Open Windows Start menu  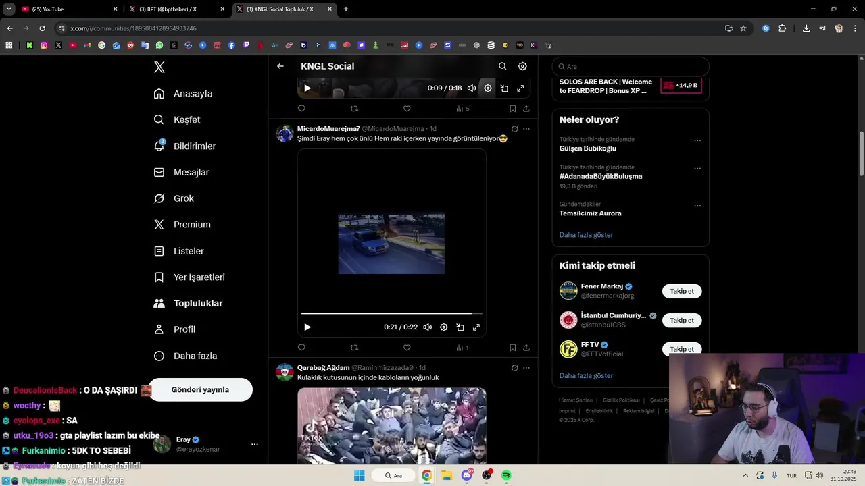[359, 475]
